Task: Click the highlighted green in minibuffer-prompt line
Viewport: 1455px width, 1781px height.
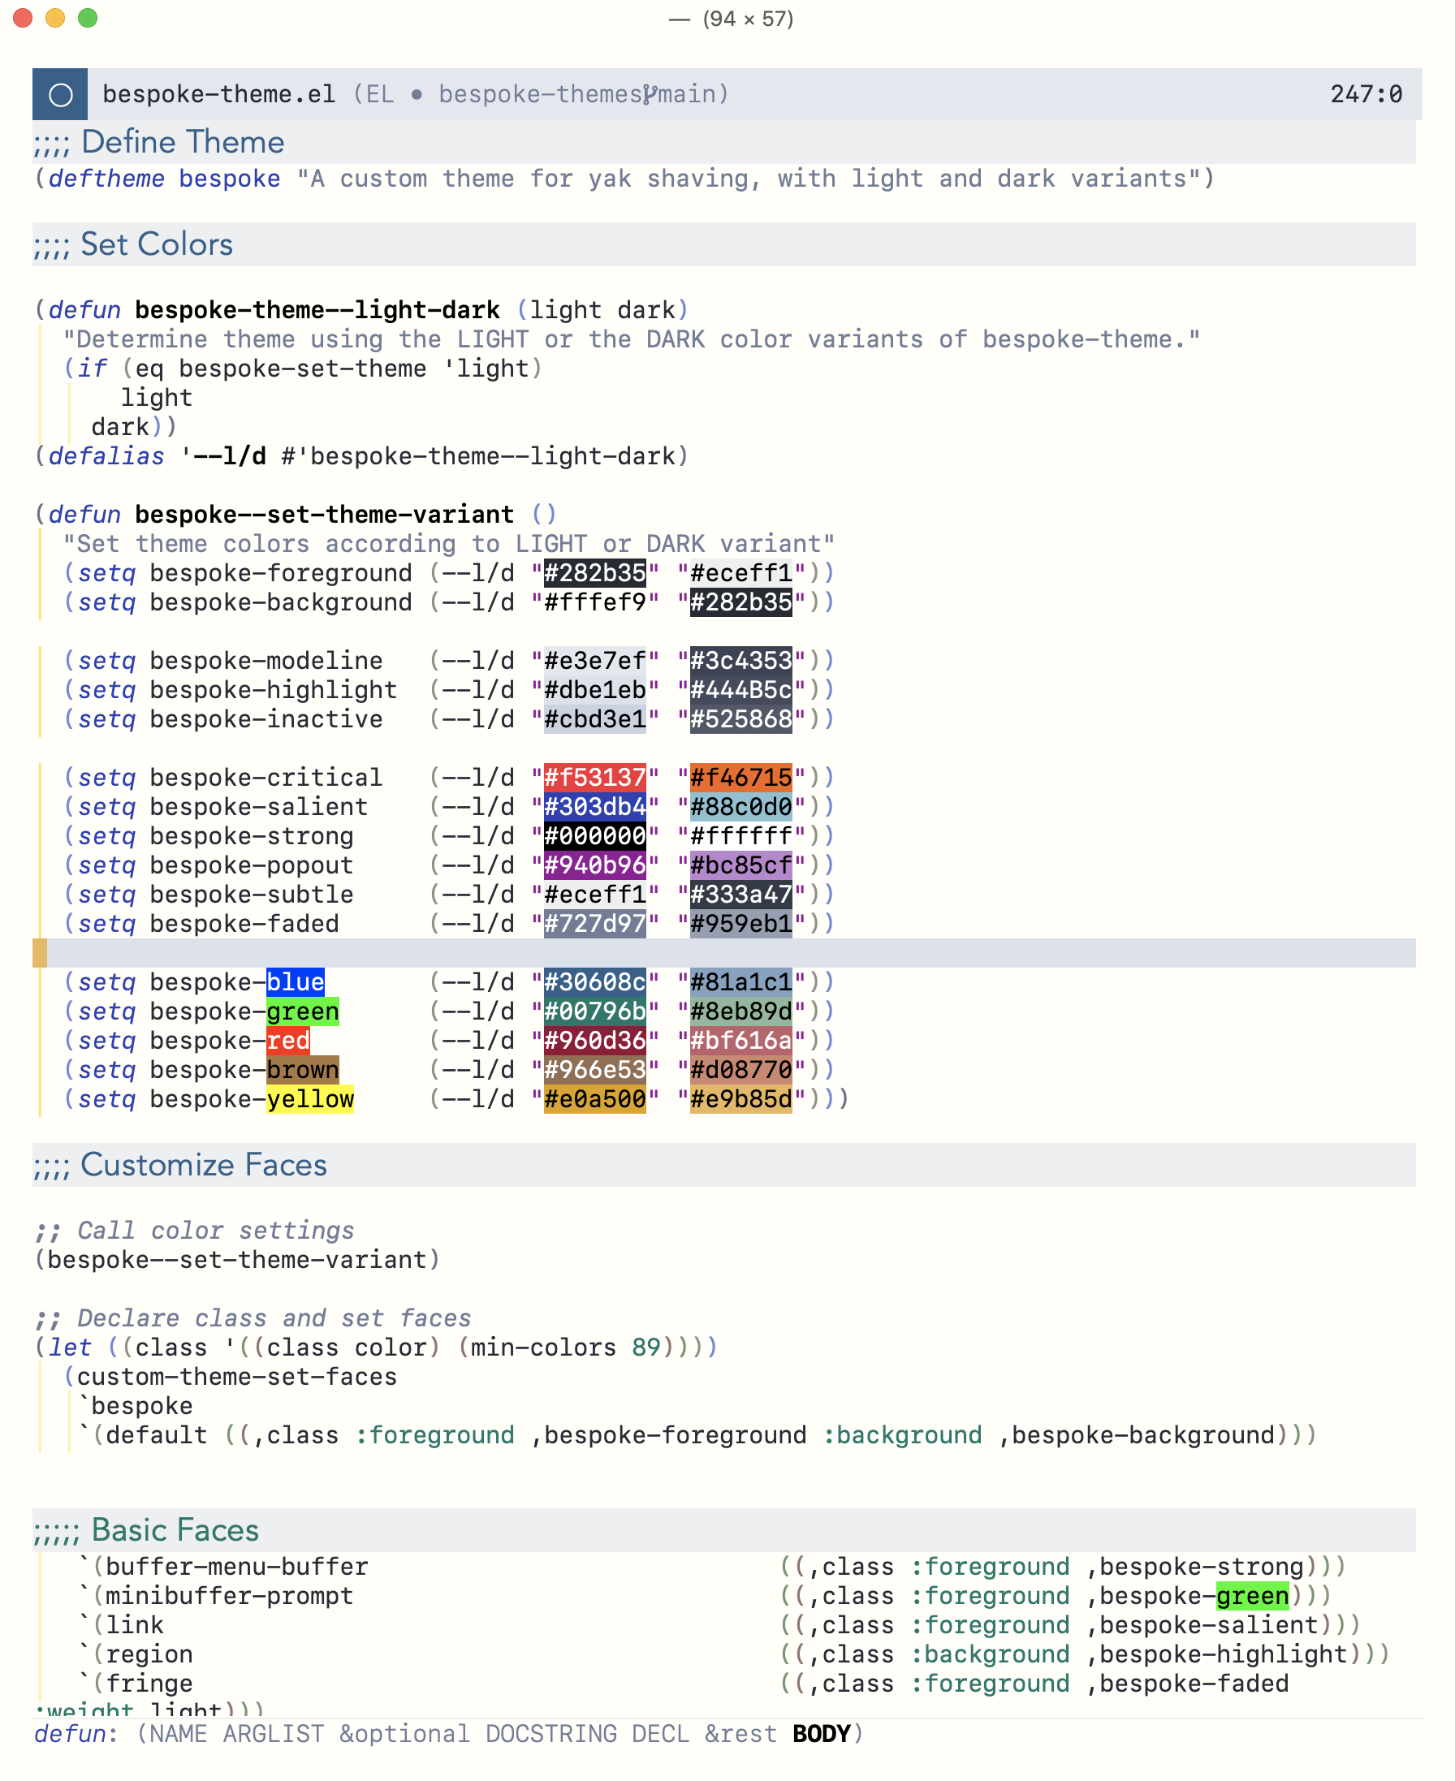Action: pyautogui.click(x=1253, y=1597)
